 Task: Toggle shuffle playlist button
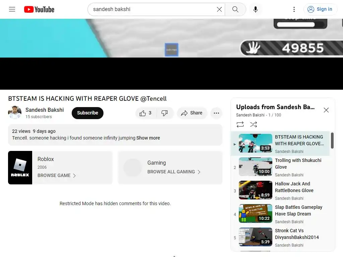coord(254,124)
